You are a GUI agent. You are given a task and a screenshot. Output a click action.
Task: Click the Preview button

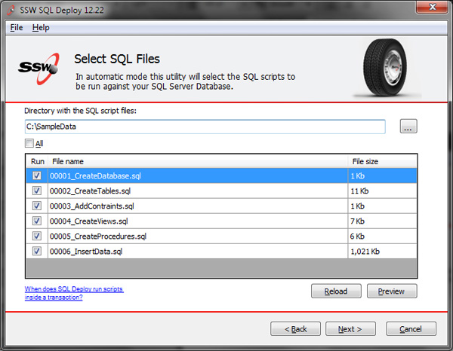tap(392, 291)
